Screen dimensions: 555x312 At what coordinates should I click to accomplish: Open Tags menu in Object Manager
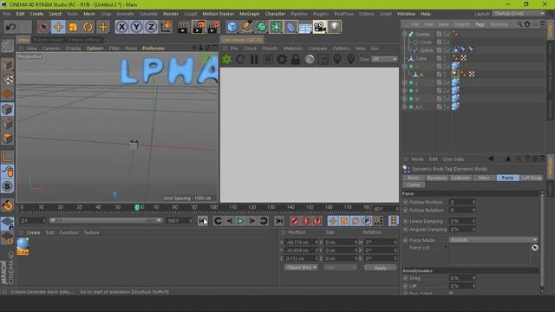480,24
